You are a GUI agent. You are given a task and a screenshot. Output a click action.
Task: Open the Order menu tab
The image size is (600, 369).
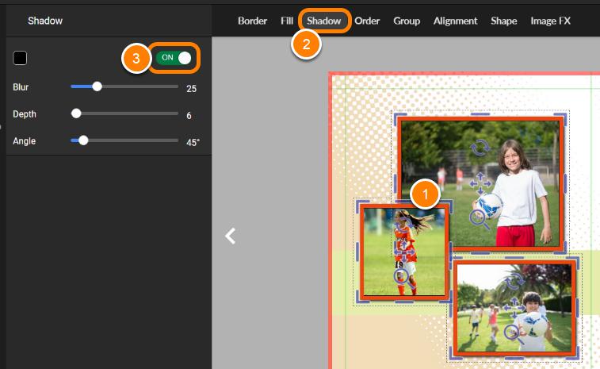(x=367, y=21)
